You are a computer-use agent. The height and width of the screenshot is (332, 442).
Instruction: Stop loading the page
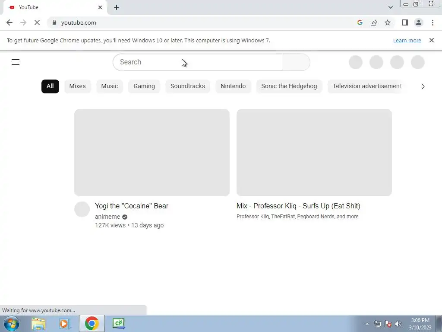tap(37, 22)
